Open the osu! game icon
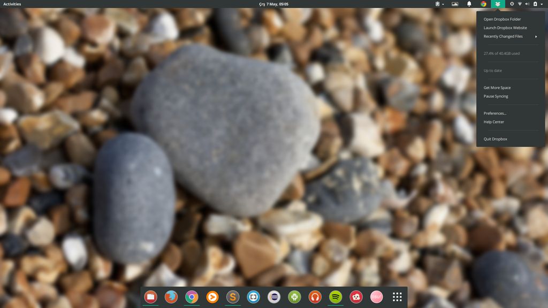 point(377,297)
